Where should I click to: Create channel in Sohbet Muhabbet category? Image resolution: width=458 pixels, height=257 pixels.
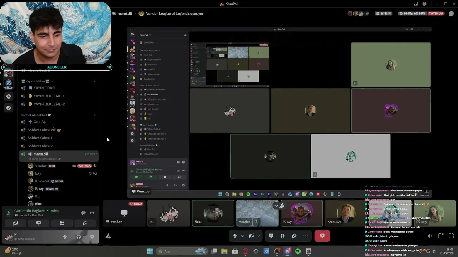coord(95,115)
